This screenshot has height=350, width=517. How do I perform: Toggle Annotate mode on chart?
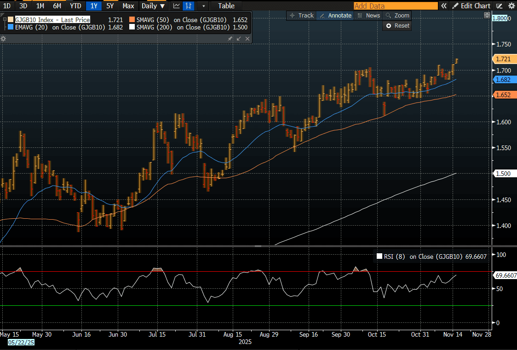click(x=335, y=15)
